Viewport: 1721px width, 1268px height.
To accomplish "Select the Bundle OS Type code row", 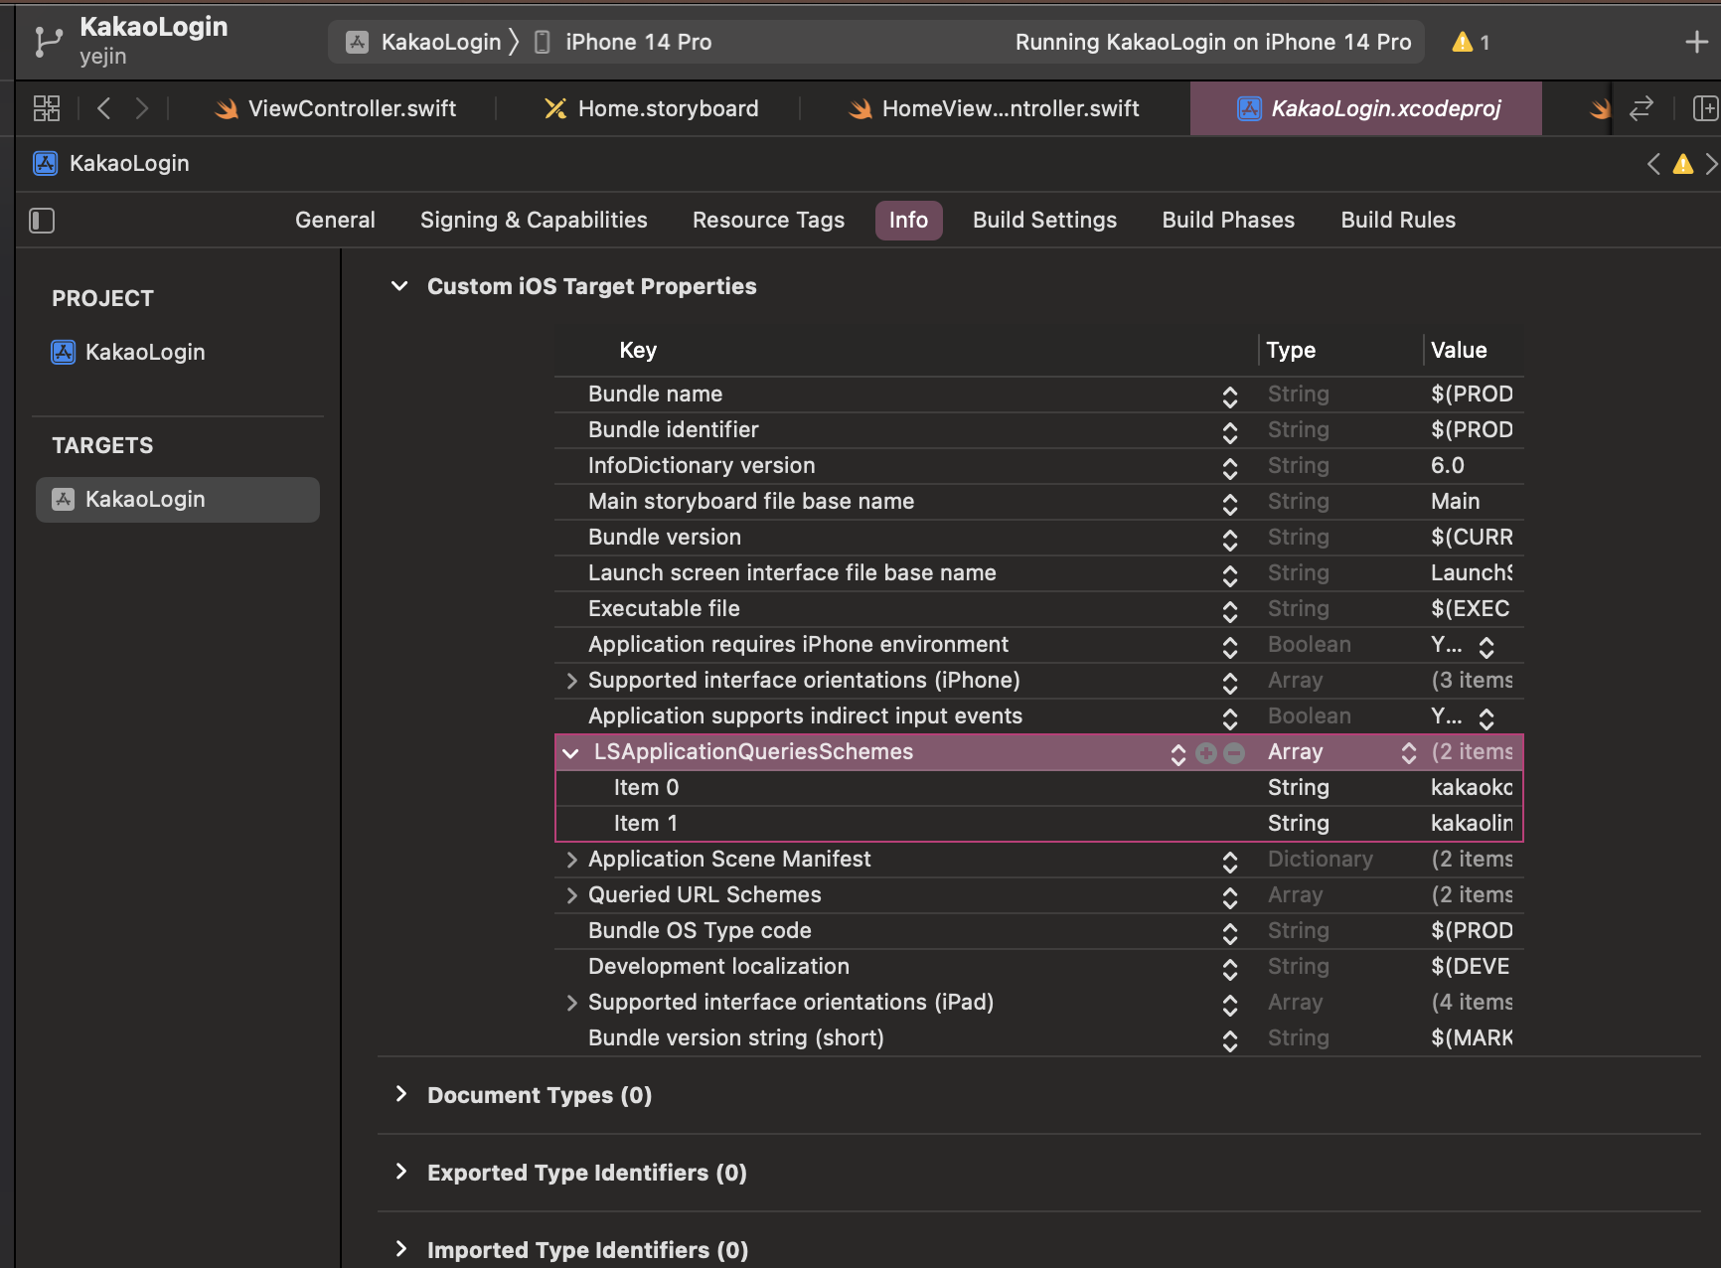I will [1038, 931].
